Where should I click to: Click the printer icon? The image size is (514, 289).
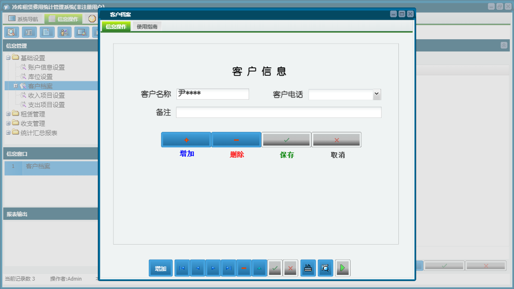pos(308,268)
